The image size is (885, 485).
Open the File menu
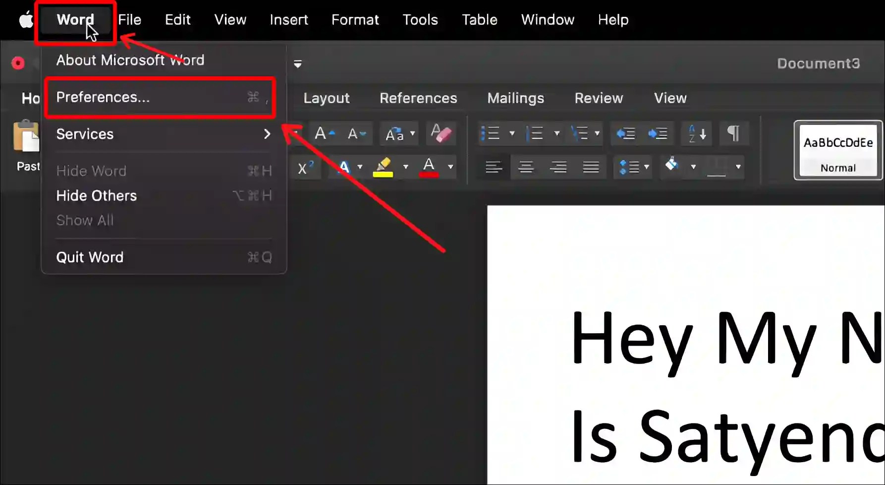coord(130,20)
